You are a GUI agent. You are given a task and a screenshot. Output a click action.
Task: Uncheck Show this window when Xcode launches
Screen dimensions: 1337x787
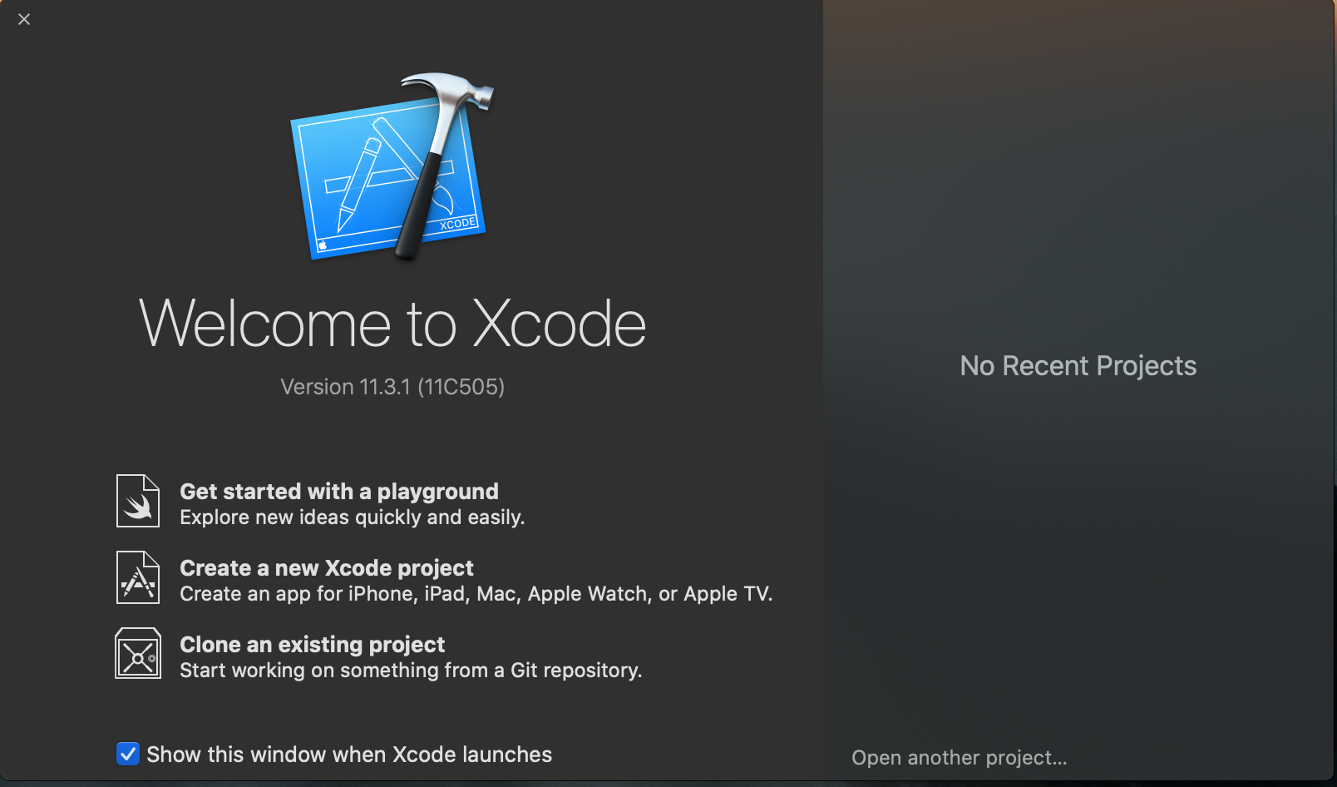click(x=128, y=754)
